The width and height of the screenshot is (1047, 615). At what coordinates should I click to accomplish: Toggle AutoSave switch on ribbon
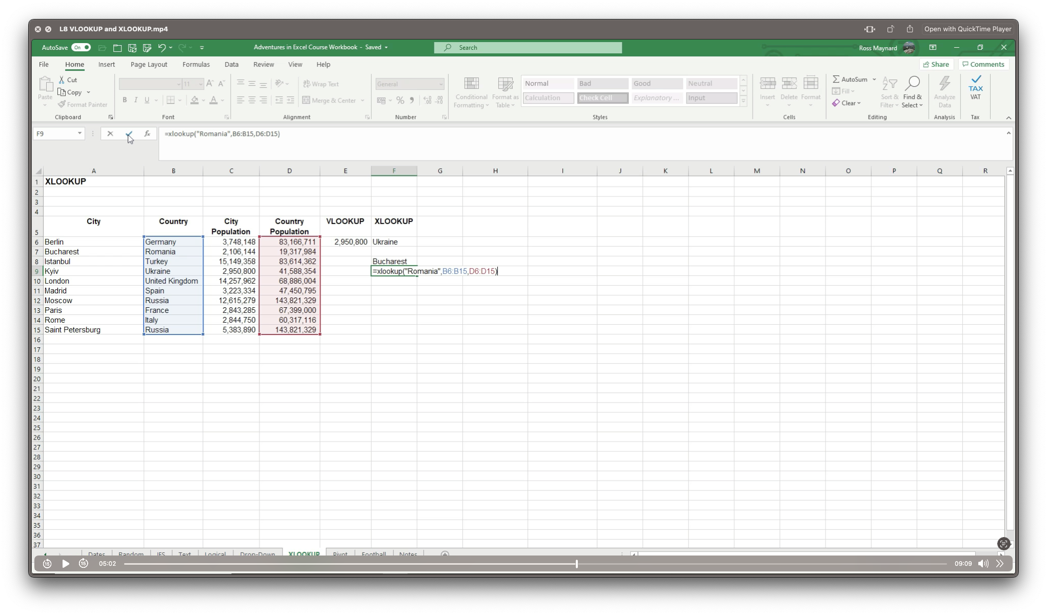pyautogui.click(x=80, y=47)
